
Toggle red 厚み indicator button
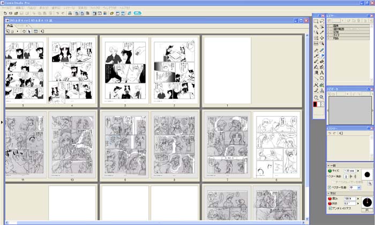330,198
